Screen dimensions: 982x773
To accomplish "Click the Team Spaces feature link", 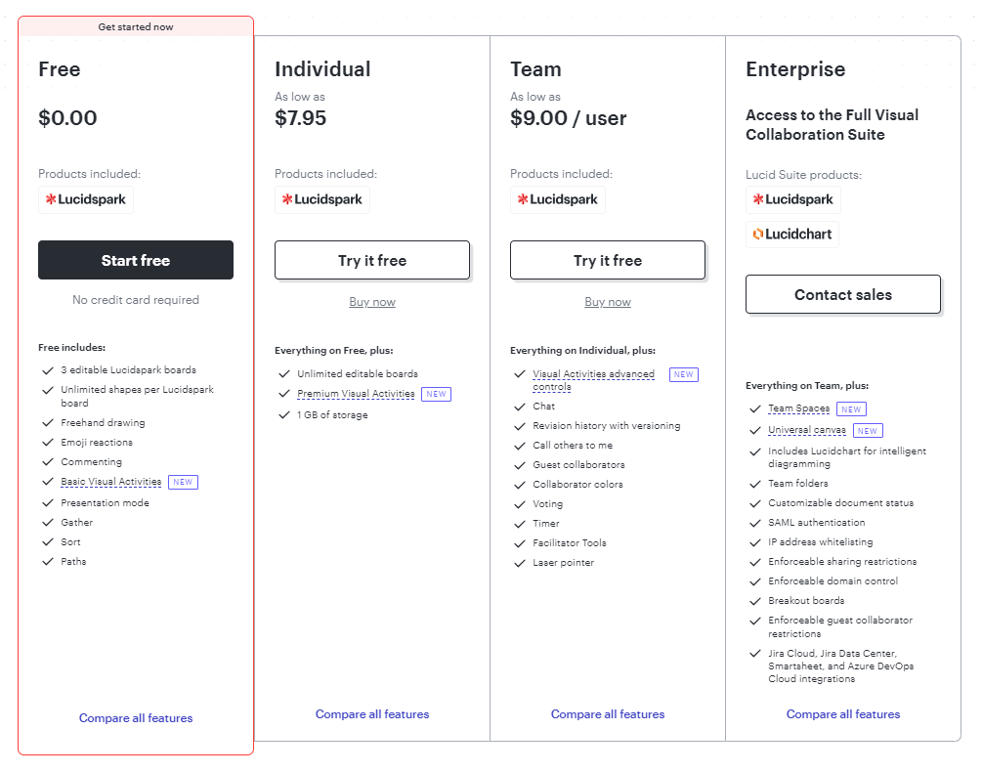I will [798, 408].
